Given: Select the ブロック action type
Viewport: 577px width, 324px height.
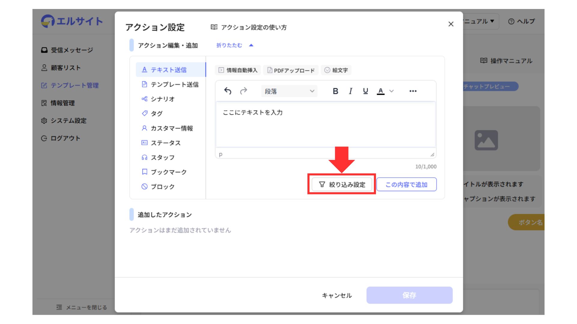Looking at the screenshot, I should (162, 187).
